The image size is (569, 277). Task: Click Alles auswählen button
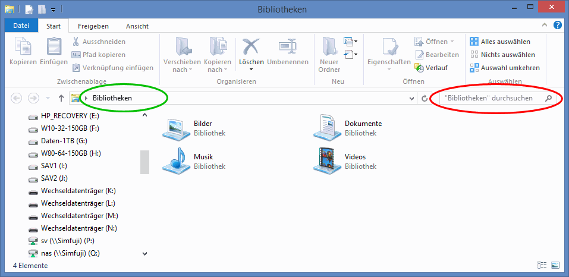pyautogui.click(x=500, y=42)
